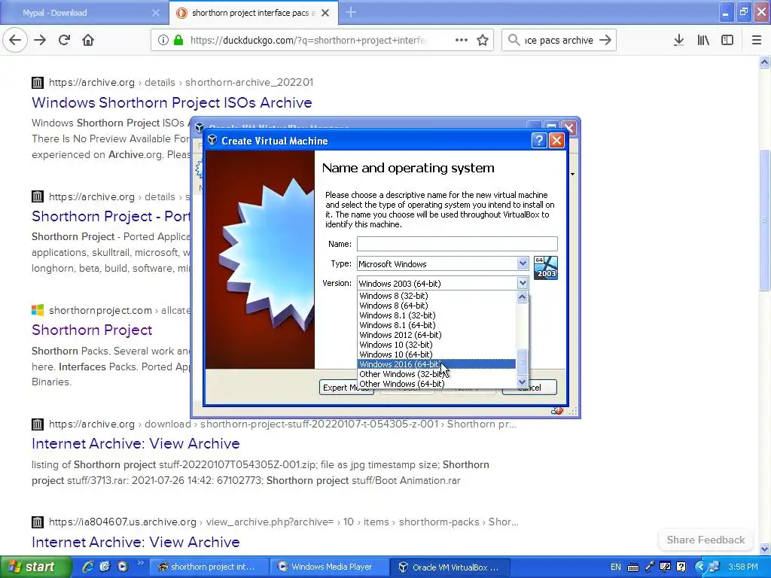This screenshot has height=578, width=771.
Task: Click the 'ice pacs archive' search box
Action: (559, 41)
